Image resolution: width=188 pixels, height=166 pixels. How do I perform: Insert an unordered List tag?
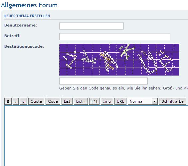click(x=67, y=101)
